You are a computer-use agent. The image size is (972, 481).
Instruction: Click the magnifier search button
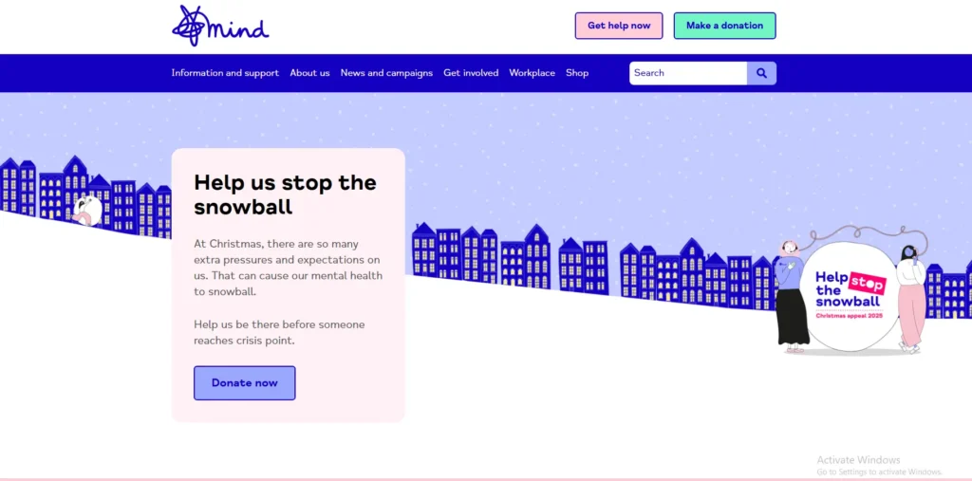click(x=761, y=73)
